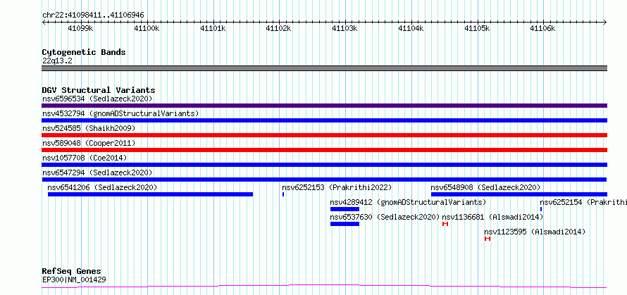Screen dimensions: 627x295
Task: Click the nsv1057708 (Coe2014) variant bar
Action: pyautogui.click(x=324, y=165)
